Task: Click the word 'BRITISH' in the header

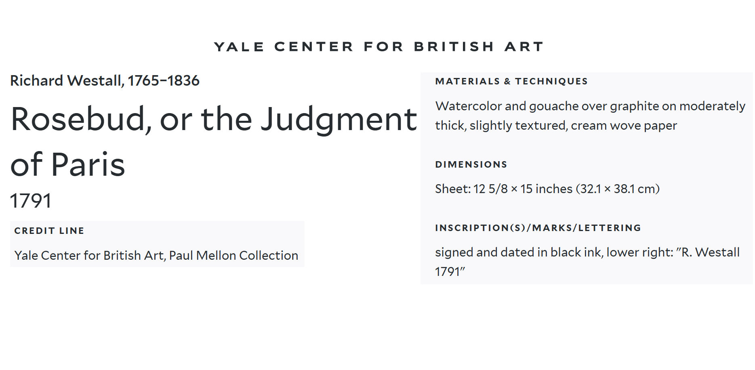Action: click(454, 47)
